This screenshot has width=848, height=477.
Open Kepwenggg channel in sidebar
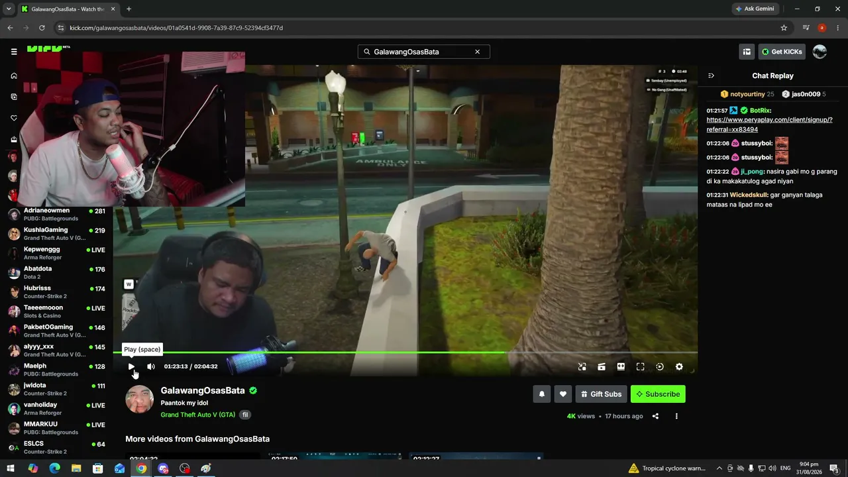[56, 253]
